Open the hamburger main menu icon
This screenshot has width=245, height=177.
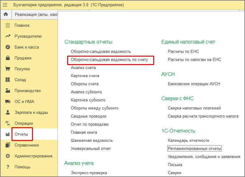5,5
